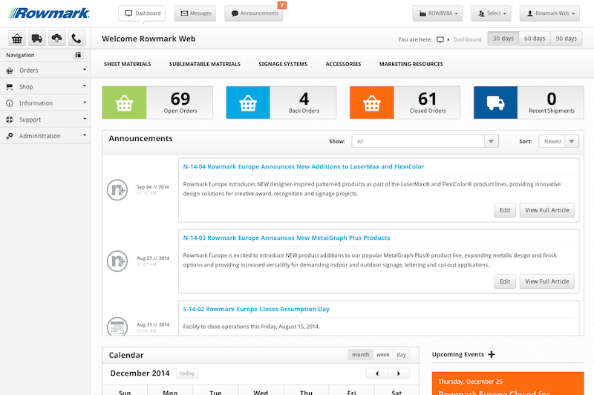Click the n+ icon beside Sep 04 announcement

click(117, 190)
